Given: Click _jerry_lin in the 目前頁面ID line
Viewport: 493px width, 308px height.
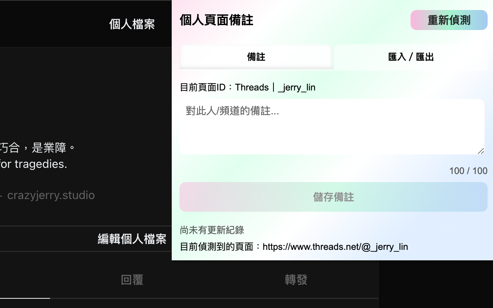Looking at the screenshot, I should click(x=297, y=87).
